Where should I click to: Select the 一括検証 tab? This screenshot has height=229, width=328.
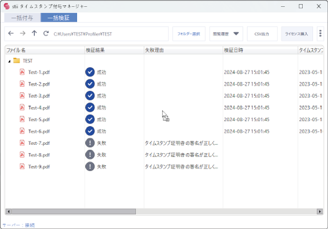click(x=59, y=18)
